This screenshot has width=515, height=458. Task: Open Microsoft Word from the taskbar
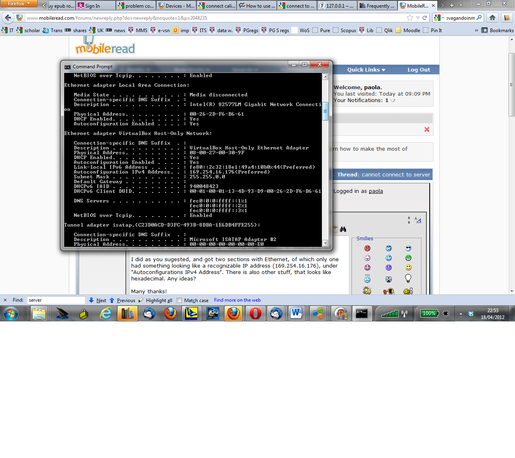point(297,313)
